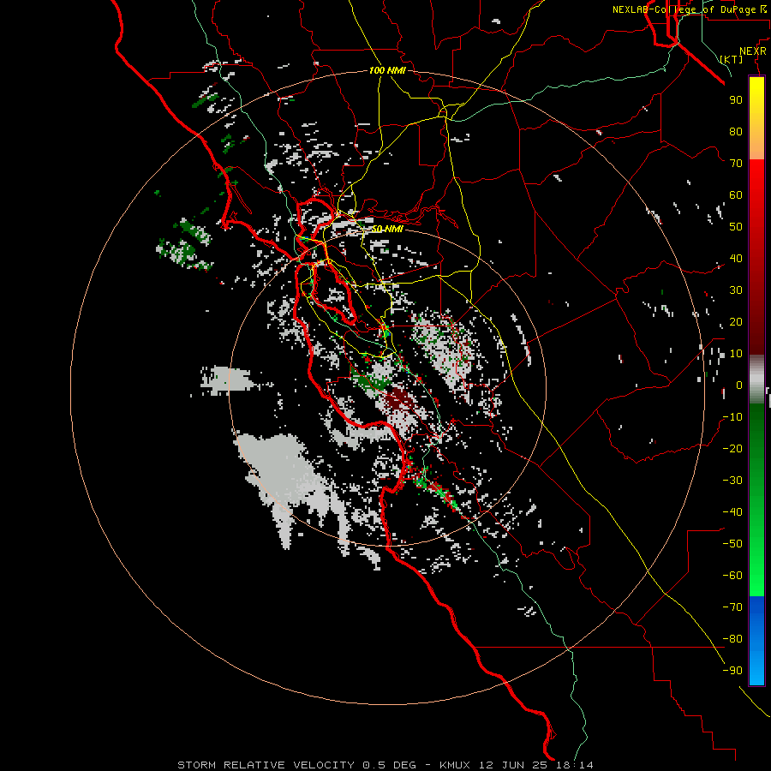The height and width of the screenshot is (771, 771).
Task: Click the -10 knots scale label
Action: pos(732,417)
